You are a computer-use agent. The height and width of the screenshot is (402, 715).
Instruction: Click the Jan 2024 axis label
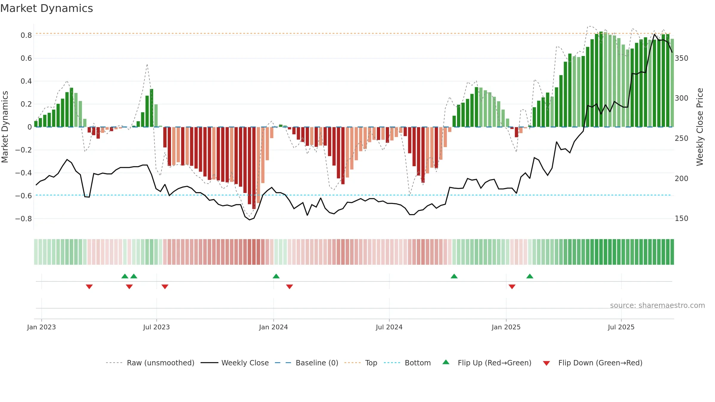(x=273, y=327)
